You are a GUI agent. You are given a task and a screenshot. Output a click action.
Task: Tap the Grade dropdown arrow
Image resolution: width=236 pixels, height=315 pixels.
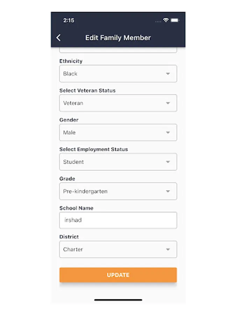point(168,191)
